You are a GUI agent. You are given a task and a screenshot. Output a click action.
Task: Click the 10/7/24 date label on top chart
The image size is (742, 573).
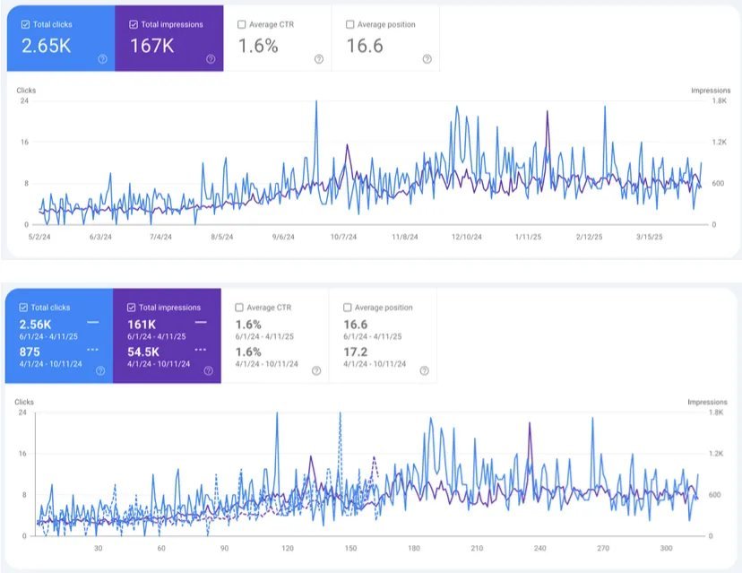[x=343, y=237]
